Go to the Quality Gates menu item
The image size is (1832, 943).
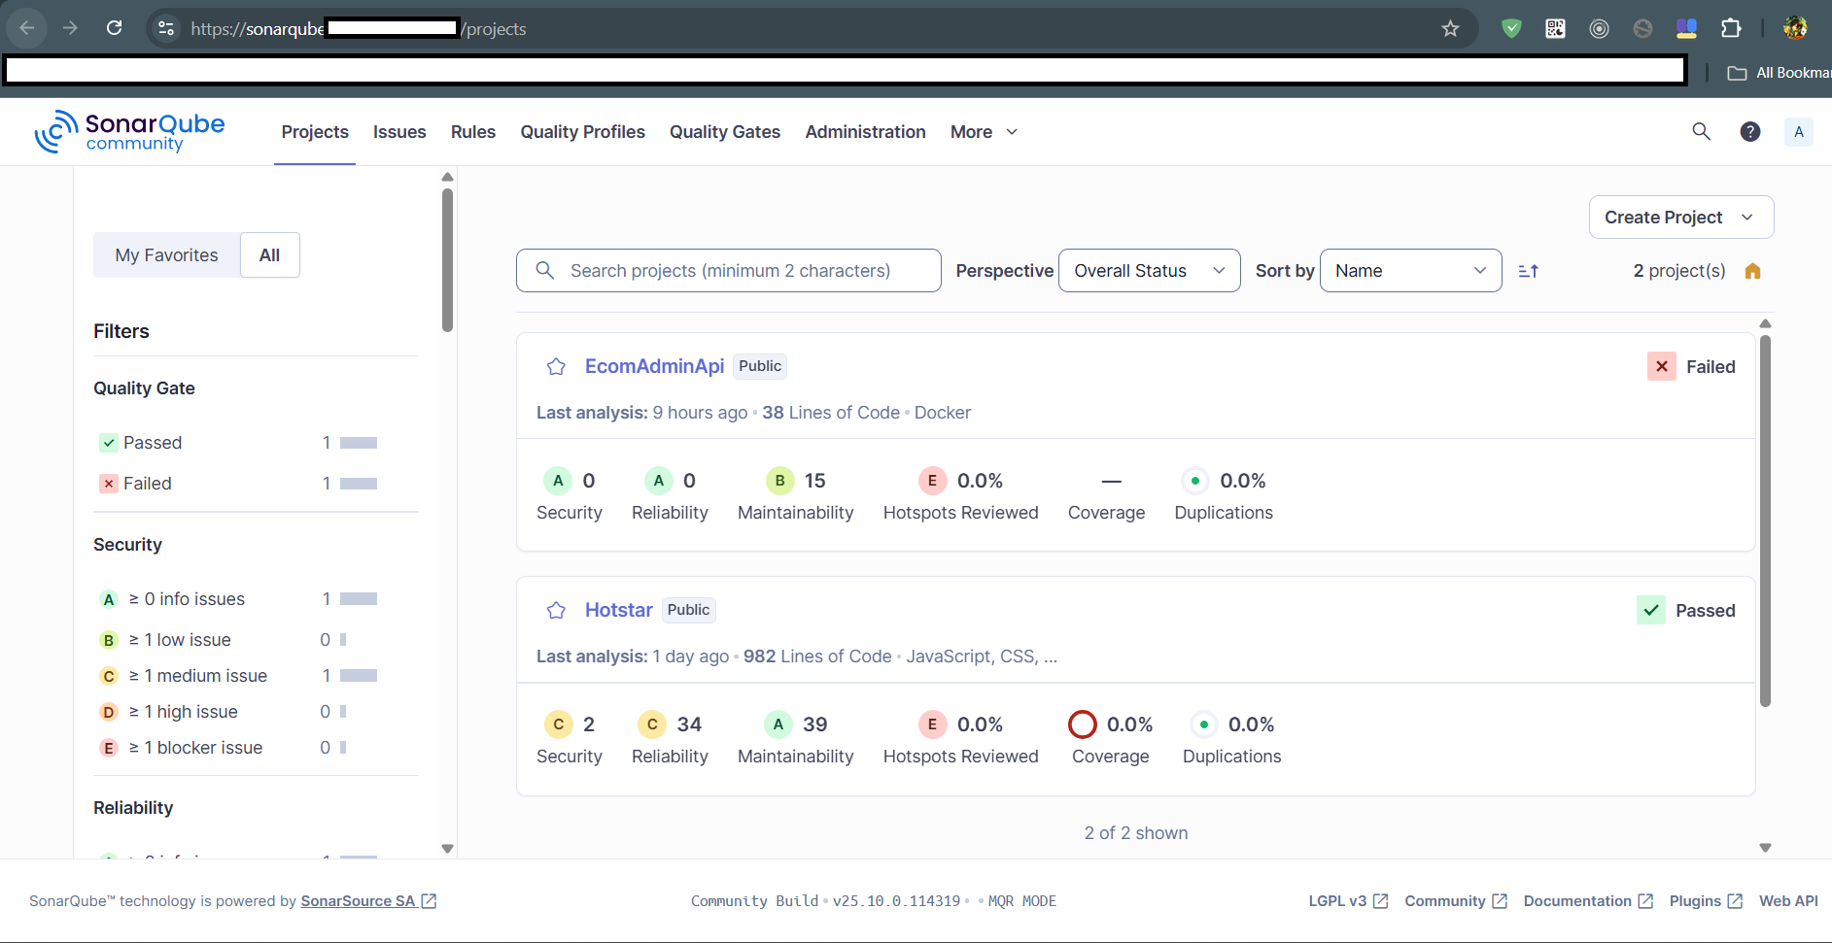(x=724, y=132)
